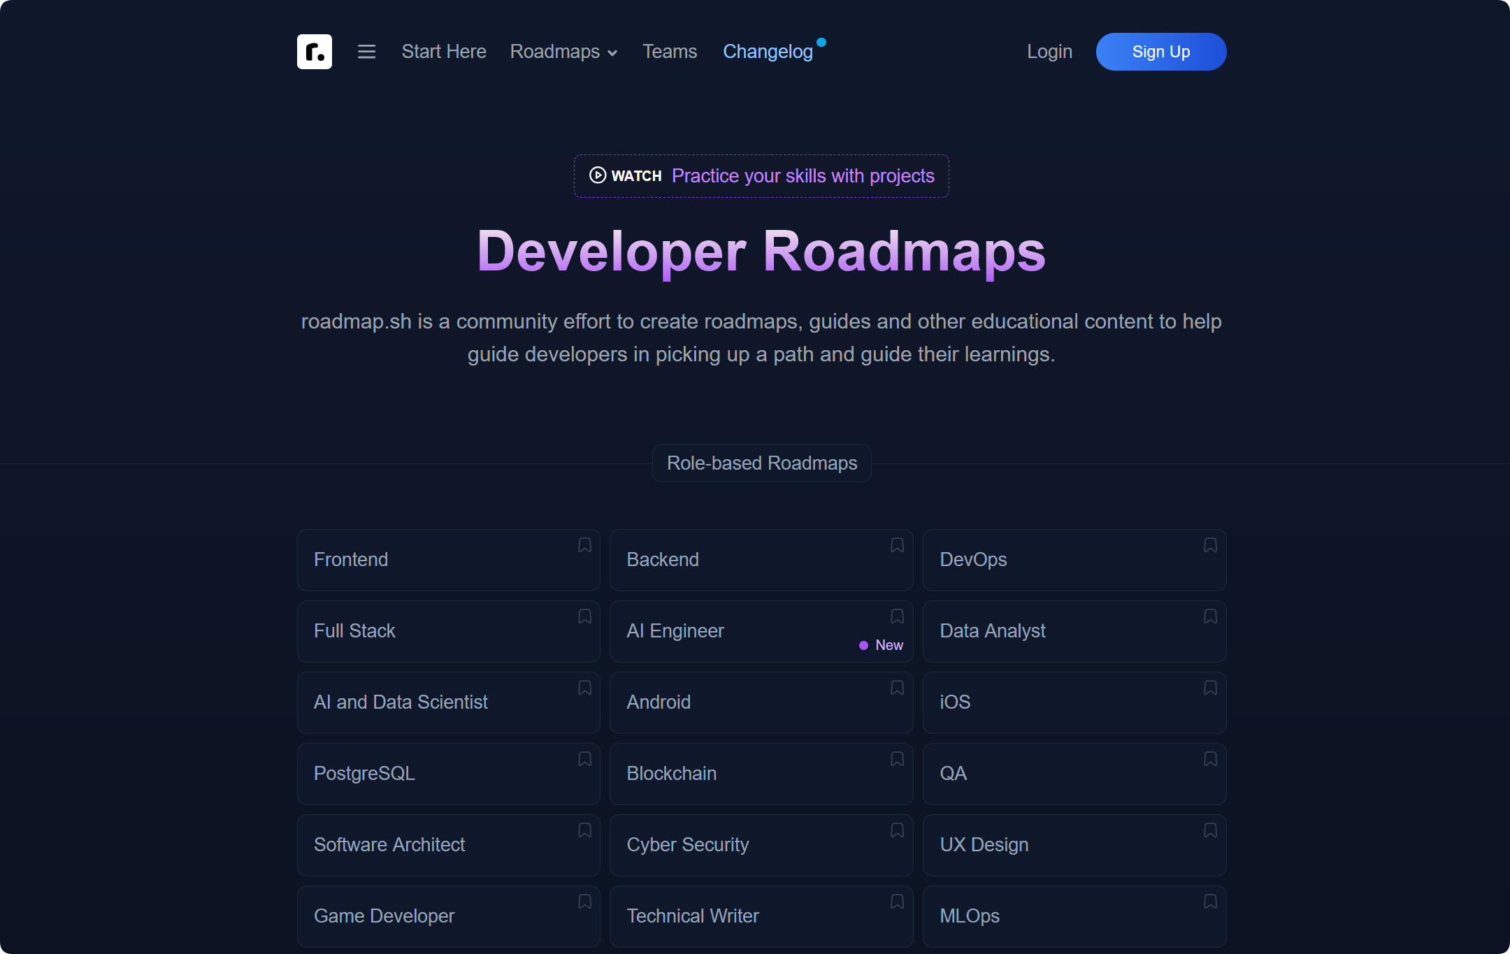Open the Data Analyst roadmap card
Viewport: 1510px width, 954px height.
coord(1074,631)
